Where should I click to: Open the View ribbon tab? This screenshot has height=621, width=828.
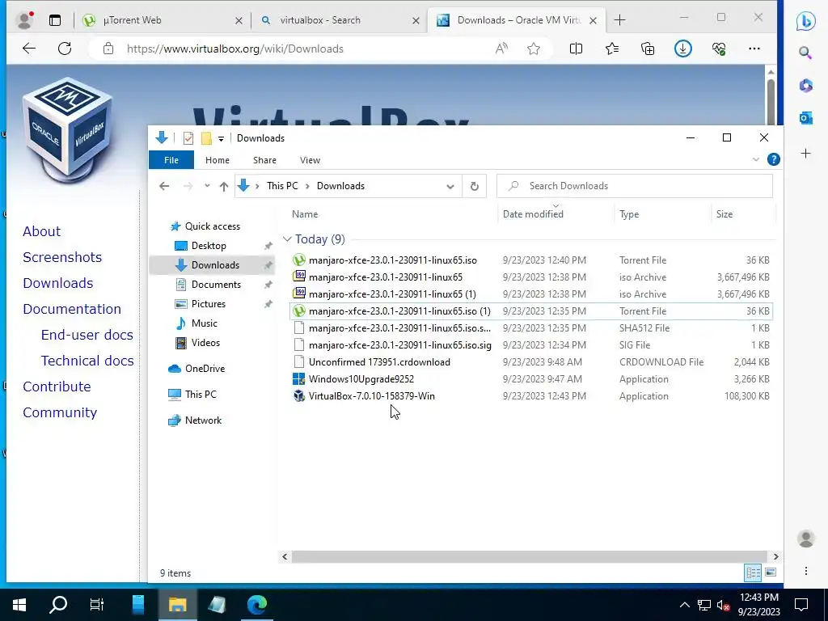(310, 160)
